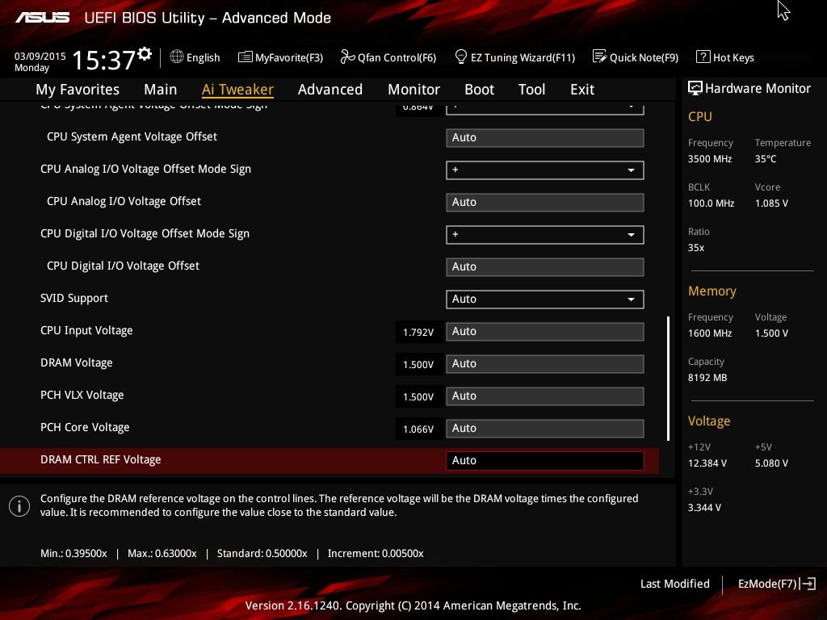Click the Hot Keys question mark icon

[703, 57]
